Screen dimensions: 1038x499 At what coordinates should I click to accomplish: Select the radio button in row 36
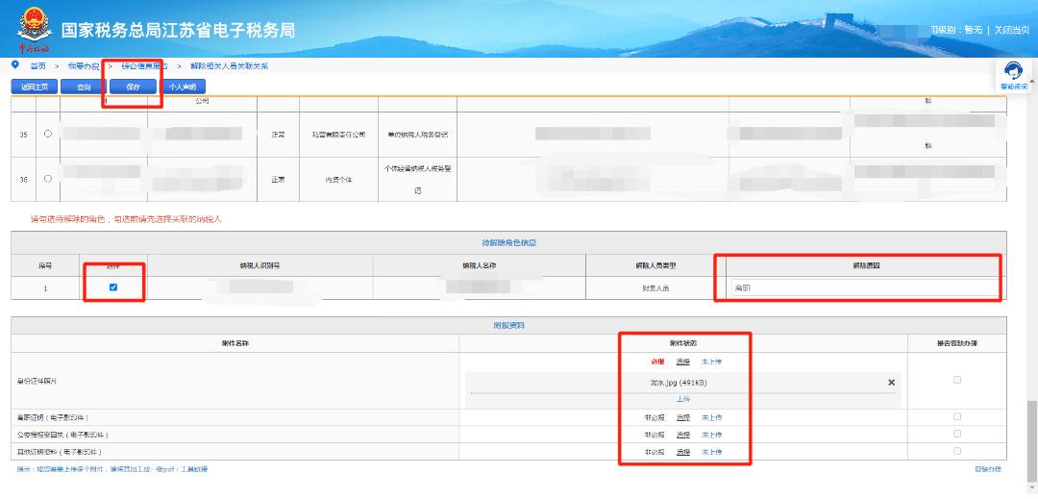(x=48, y=179)
